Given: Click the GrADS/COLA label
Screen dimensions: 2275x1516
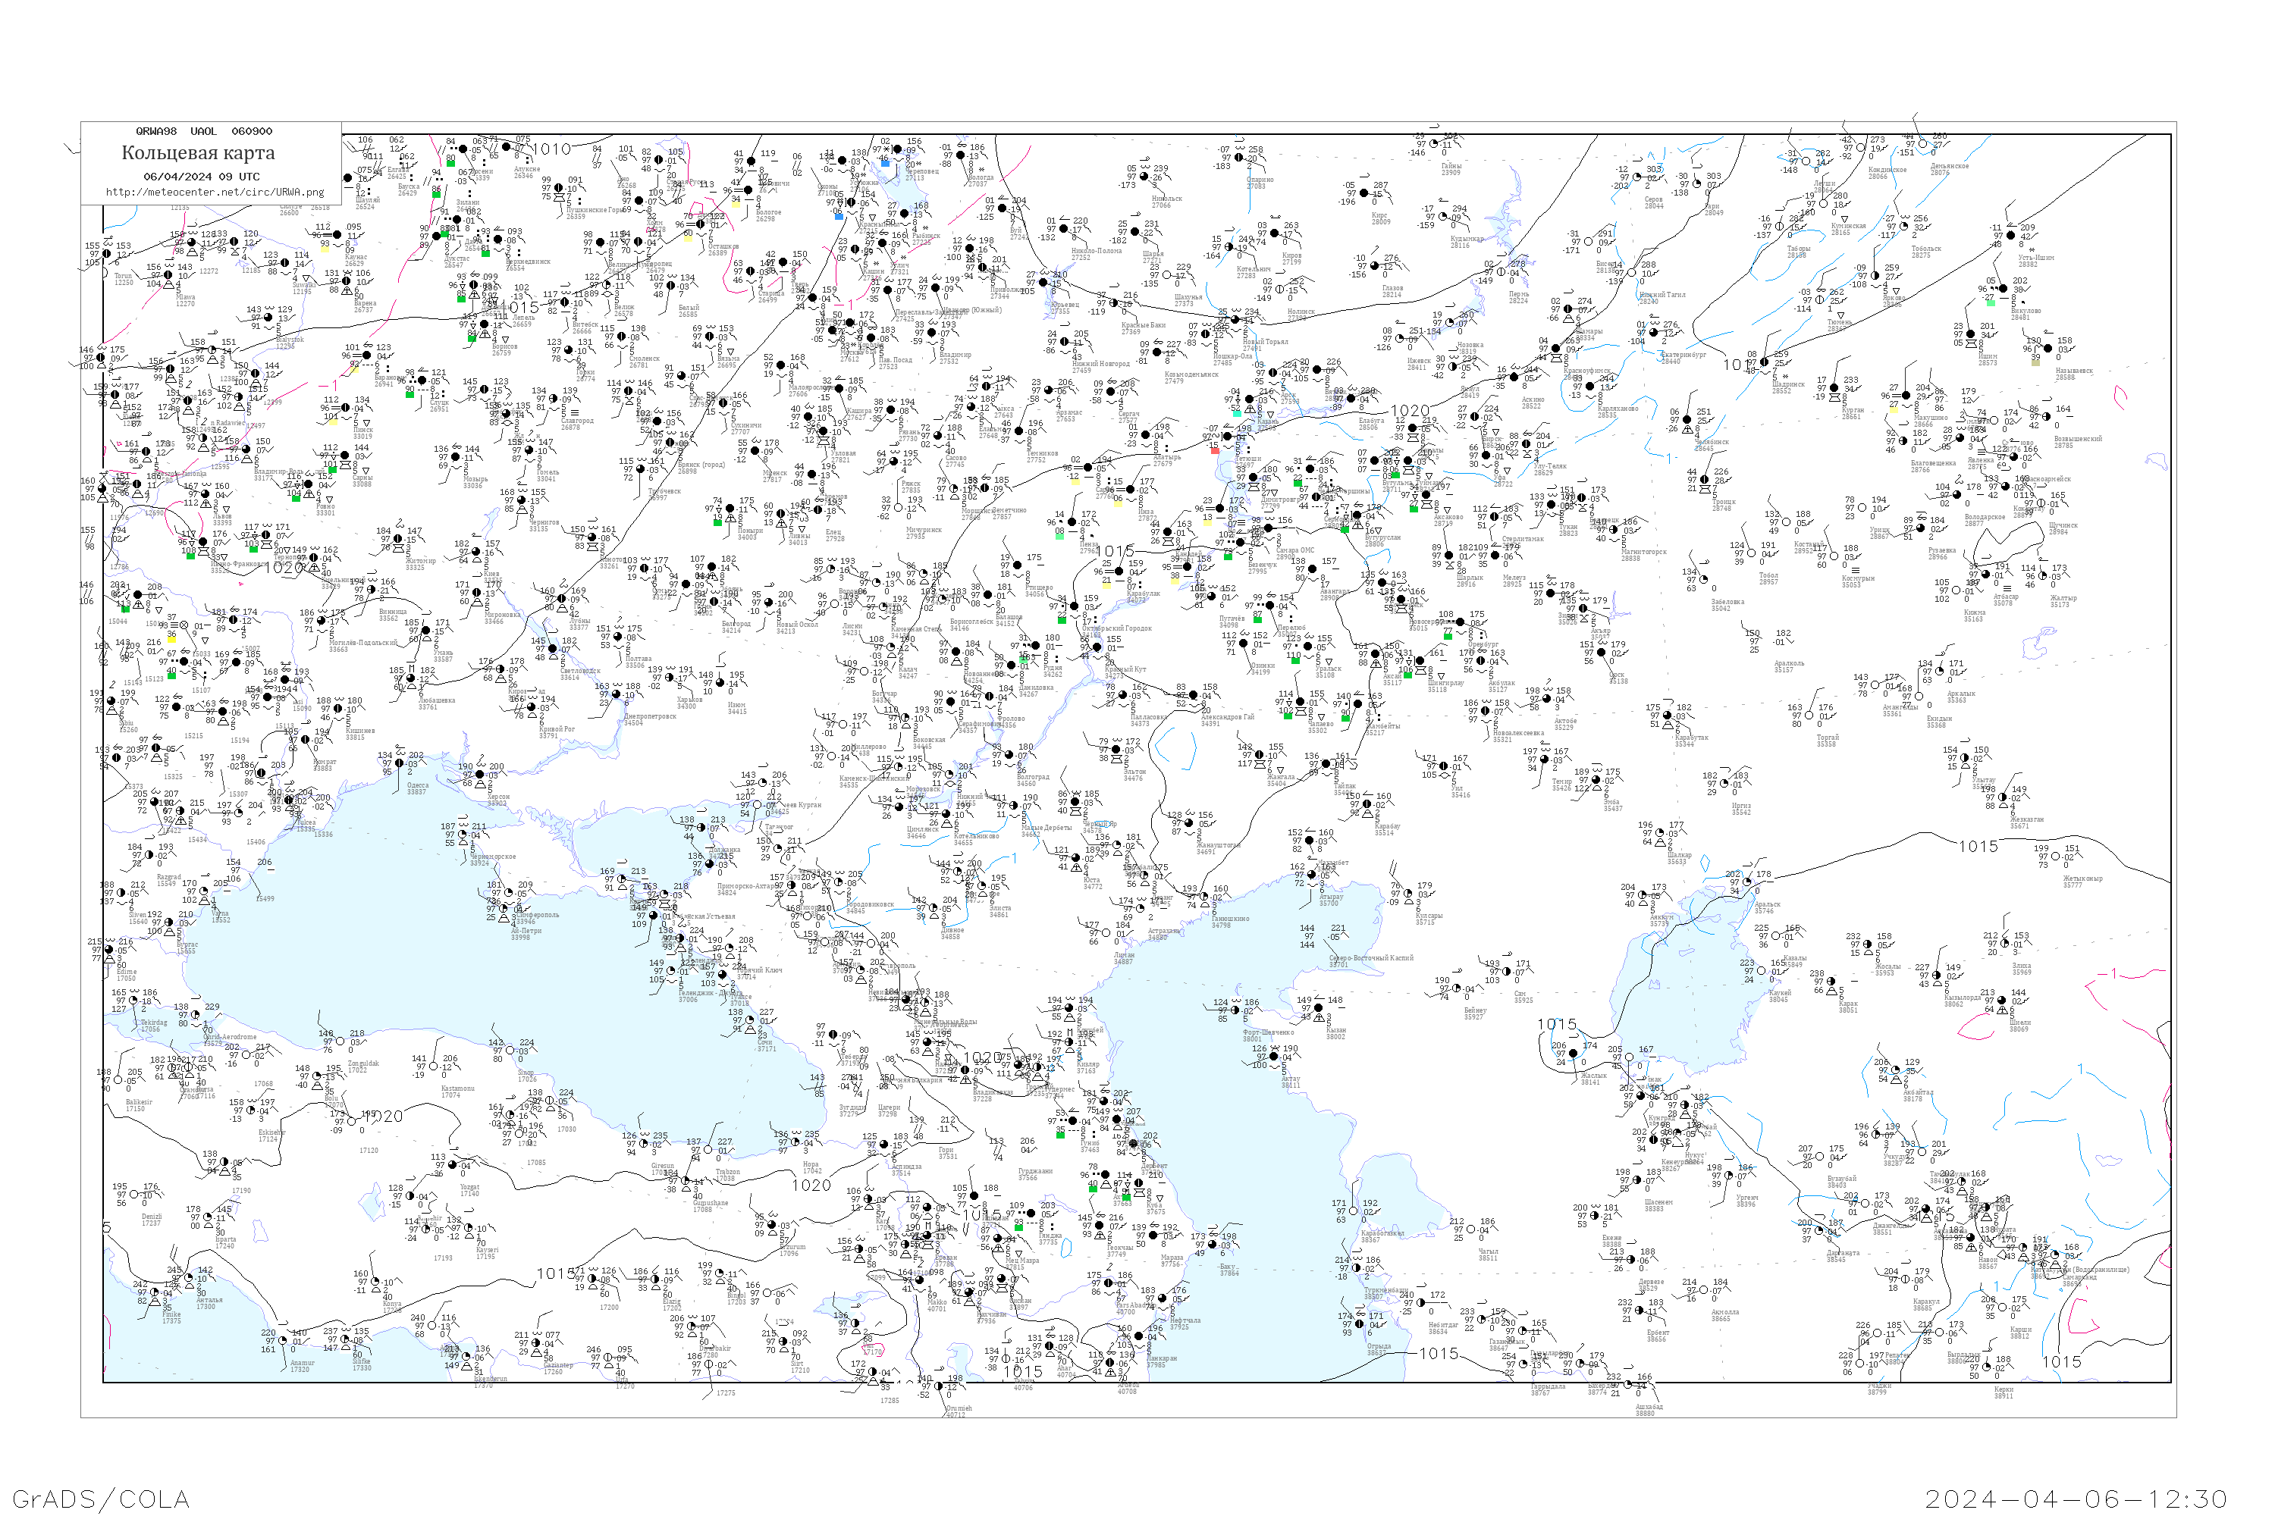Looking at the screenshot, I should coord(101,1498).
